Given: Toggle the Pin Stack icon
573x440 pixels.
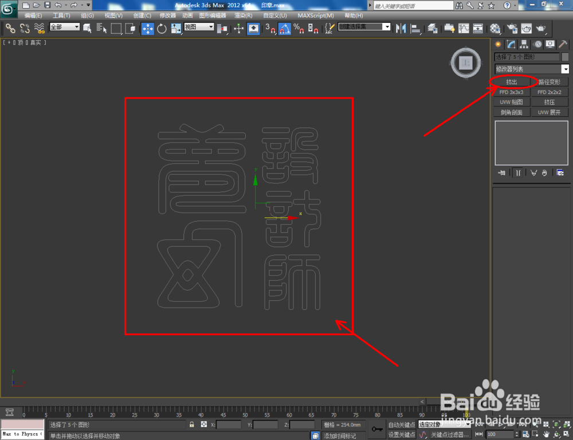Looking at the screenshot, I should tap(501, 173).
